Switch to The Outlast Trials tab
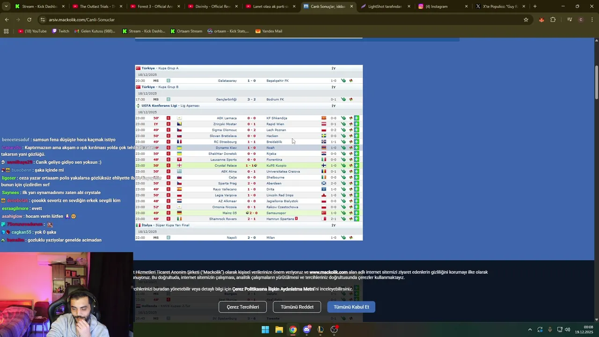Screen dimensions: 599x337 pos(97,7)
